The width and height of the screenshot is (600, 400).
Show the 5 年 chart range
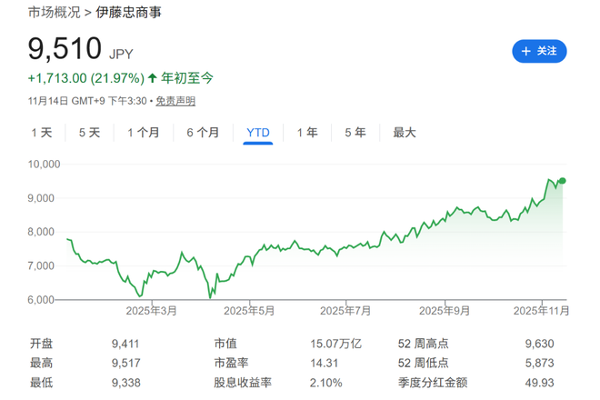coord(355,133)
